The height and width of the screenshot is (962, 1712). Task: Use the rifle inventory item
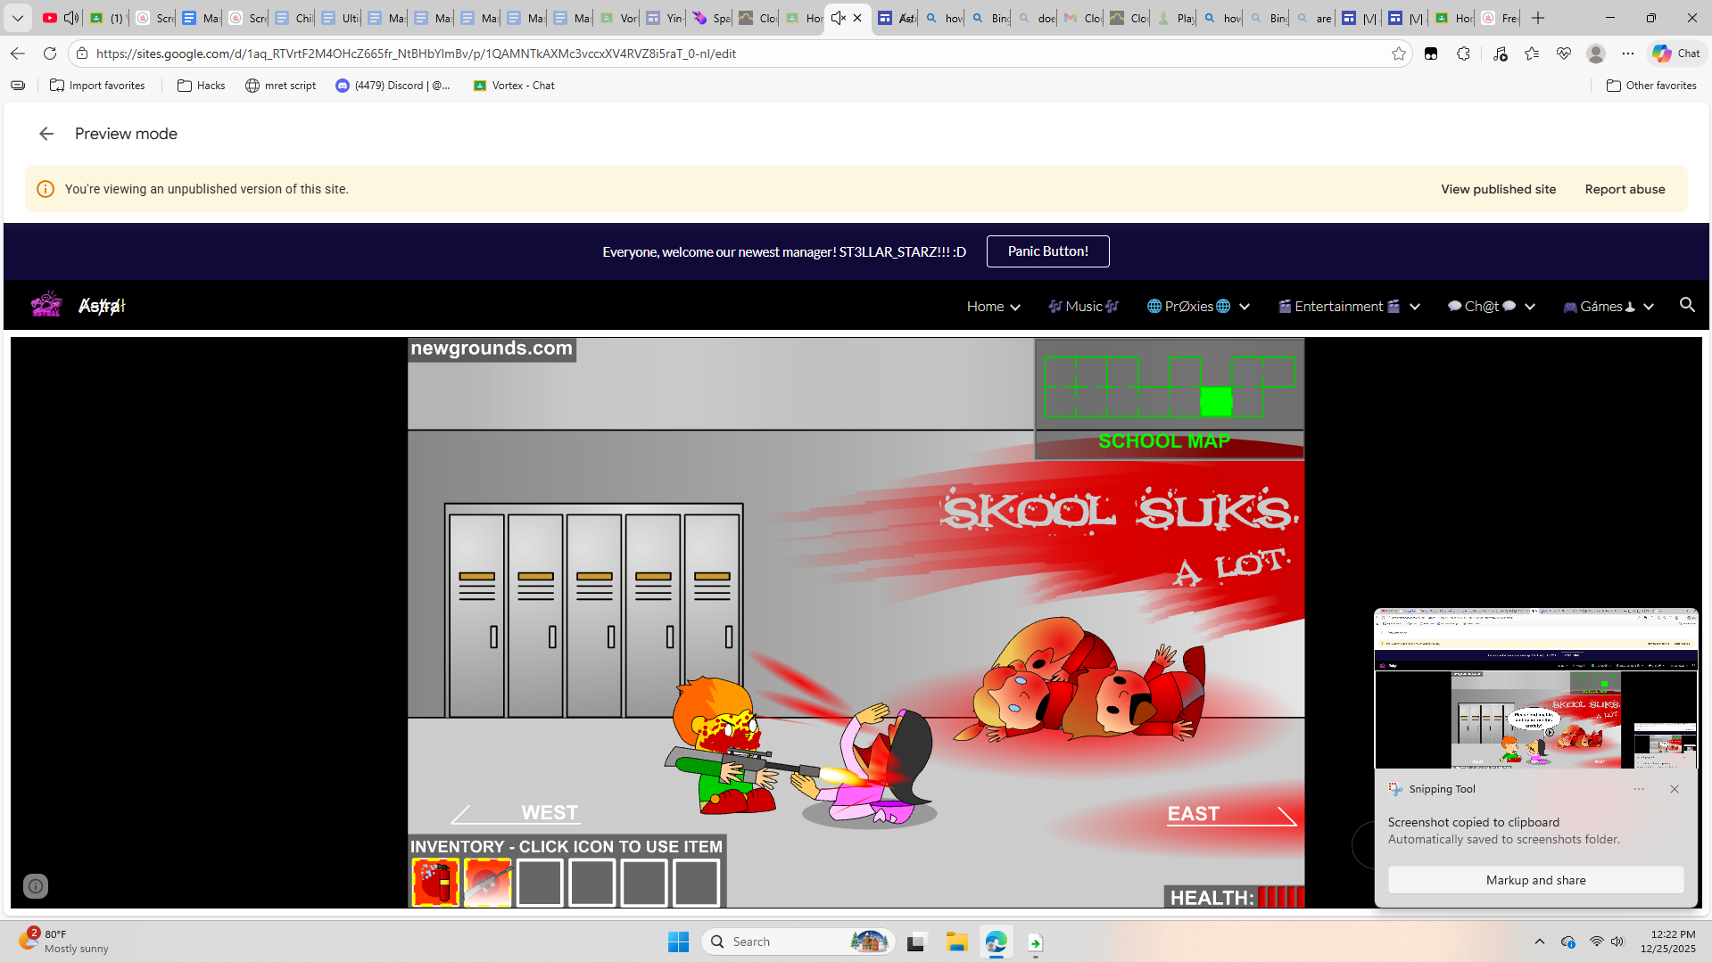487,883
